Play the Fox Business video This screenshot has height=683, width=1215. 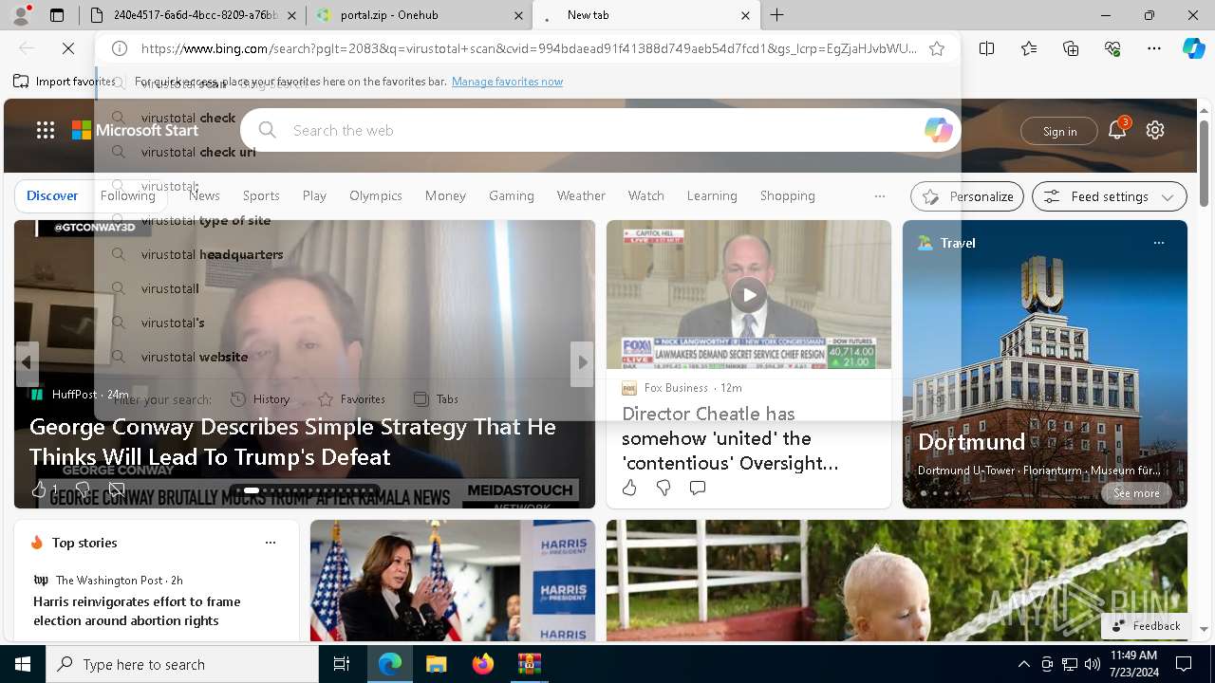pyautogui.click(x=749, y=295)
